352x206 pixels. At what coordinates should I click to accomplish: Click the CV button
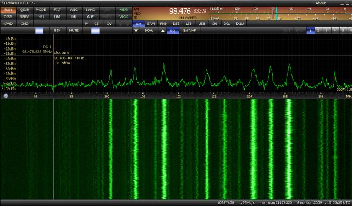109,24
